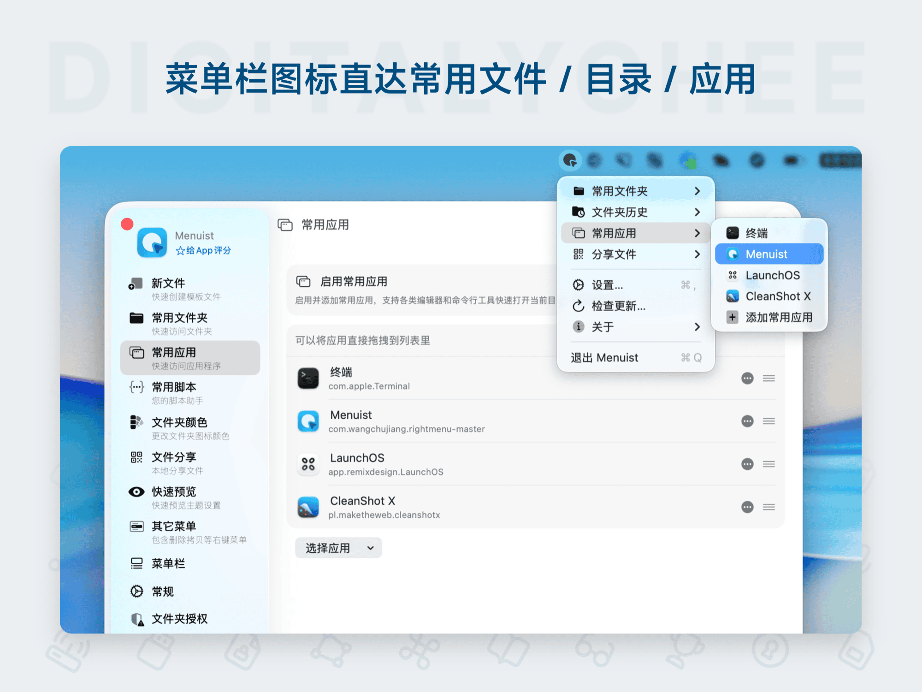Click the 快速预览主题设置 subtitle in the sidebar

(186, 505)
